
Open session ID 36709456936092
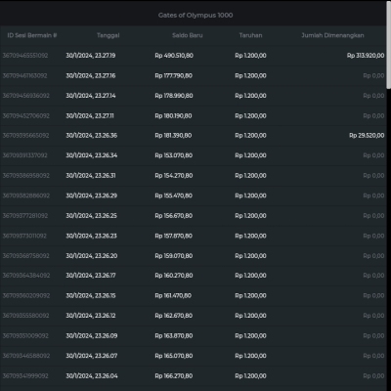(x=26, y=96)
